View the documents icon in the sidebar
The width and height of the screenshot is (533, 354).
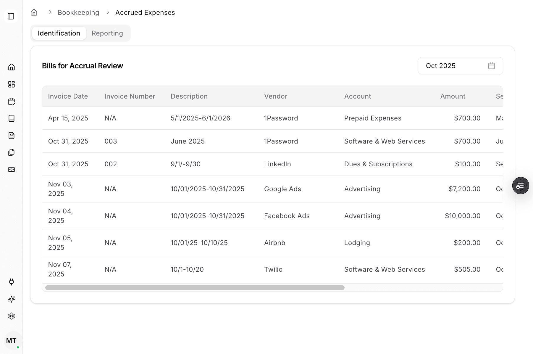point(12,135)
